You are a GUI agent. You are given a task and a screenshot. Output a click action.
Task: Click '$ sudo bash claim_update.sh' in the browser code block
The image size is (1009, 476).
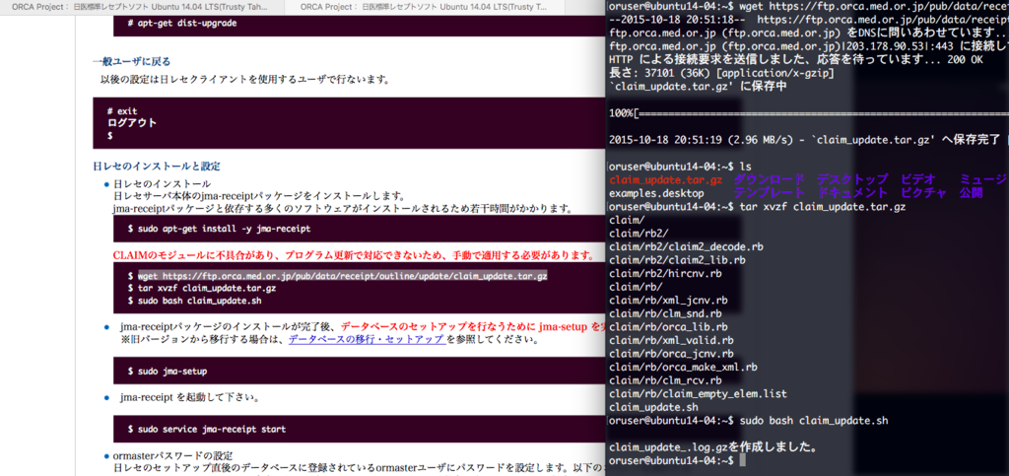coord(194,301)
